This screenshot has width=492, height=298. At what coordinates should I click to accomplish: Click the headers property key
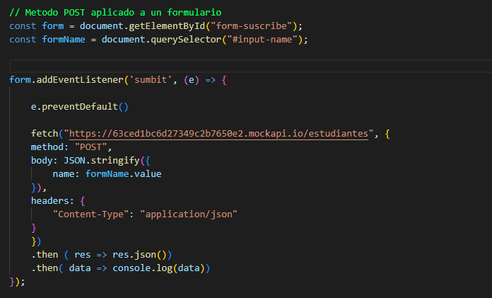coord(49,201)
